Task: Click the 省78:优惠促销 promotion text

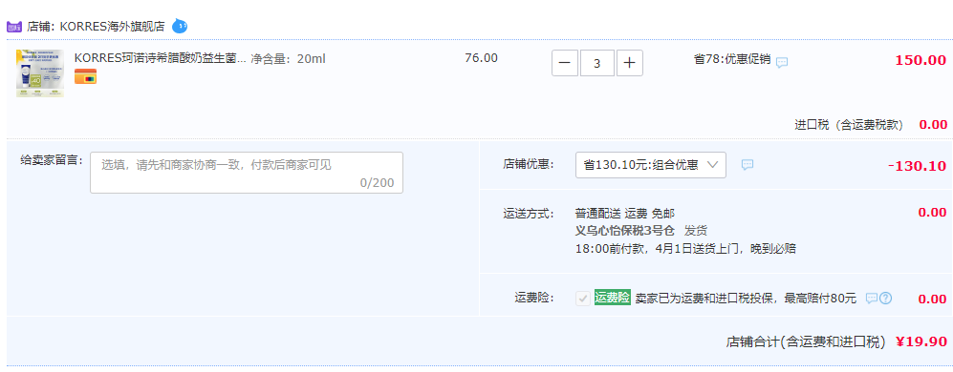Action: [732, 59]
